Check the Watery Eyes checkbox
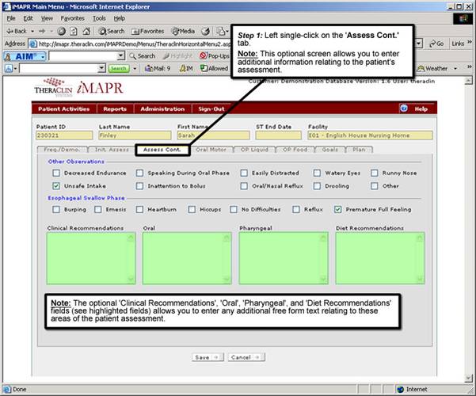The image size is (476, 396). [x=317, y=173]
